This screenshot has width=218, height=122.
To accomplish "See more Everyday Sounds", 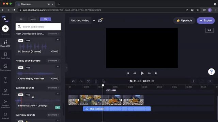I will 53,115.
